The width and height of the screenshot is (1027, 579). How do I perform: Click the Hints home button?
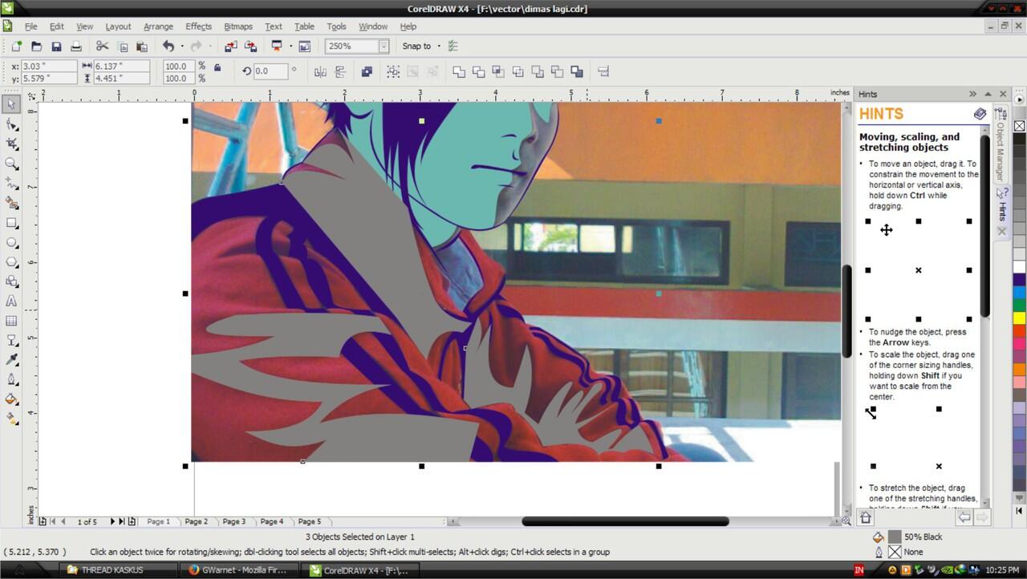[x=866, y=517]
